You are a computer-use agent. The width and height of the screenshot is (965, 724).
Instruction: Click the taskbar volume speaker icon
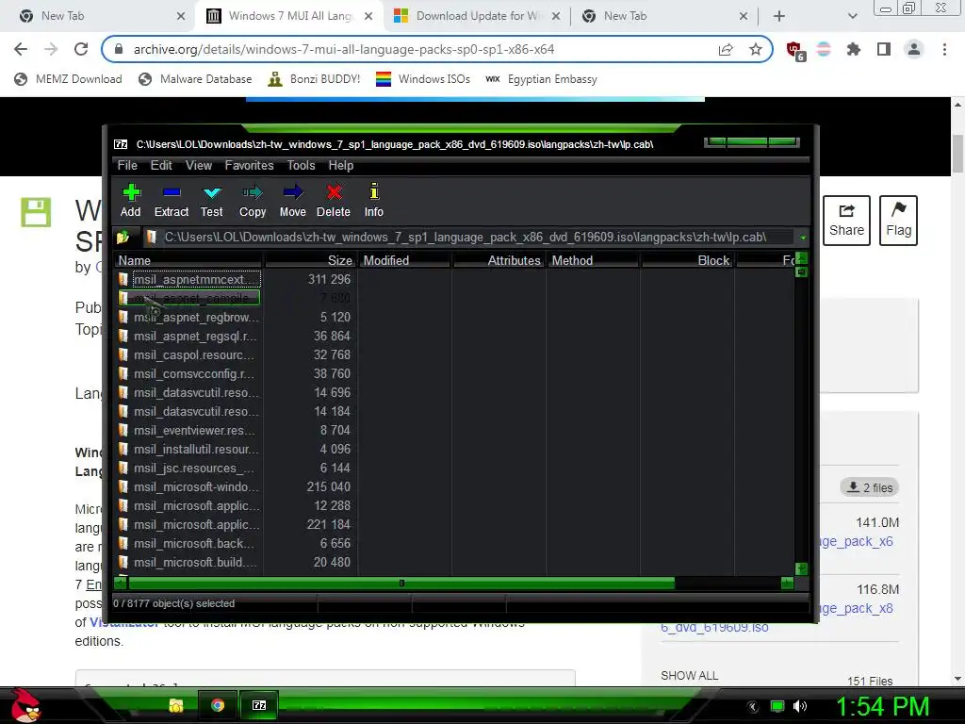[x=799, y=706]
